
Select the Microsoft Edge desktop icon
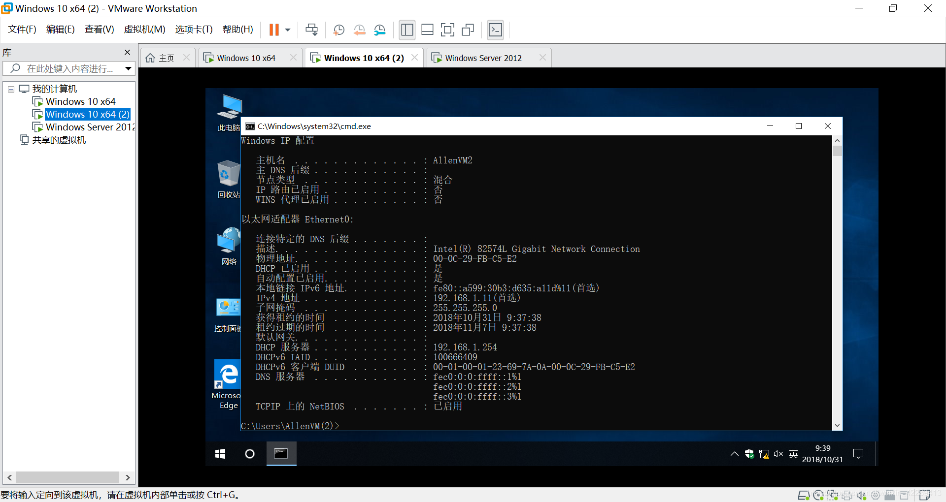point(226,384)
